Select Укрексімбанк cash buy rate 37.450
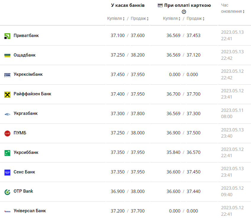Viewport: 251px width, 219px height. pyautogui.click(x=117, y=75)
